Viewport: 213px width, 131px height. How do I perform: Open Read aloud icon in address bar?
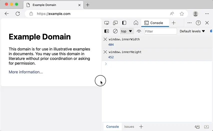[172, 14]
